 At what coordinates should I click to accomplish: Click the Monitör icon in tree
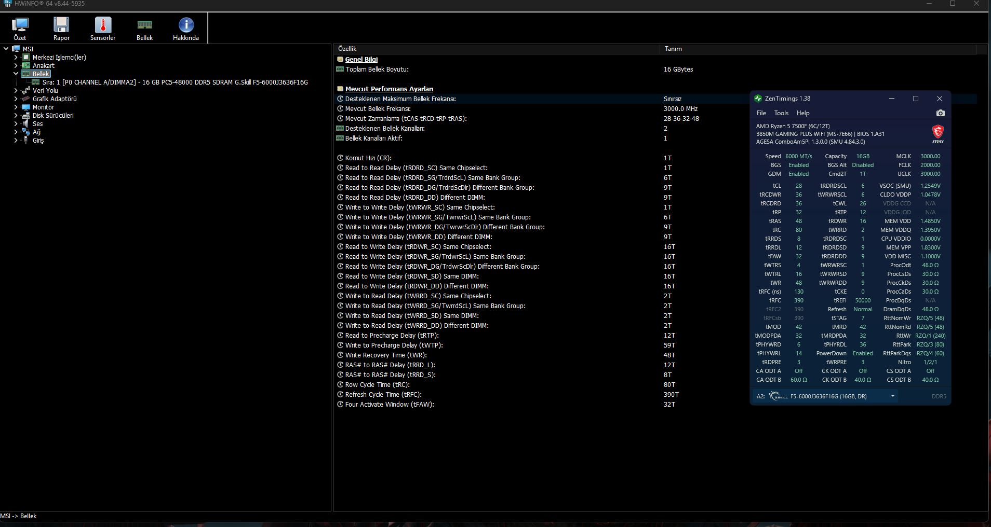coord(26,107)
